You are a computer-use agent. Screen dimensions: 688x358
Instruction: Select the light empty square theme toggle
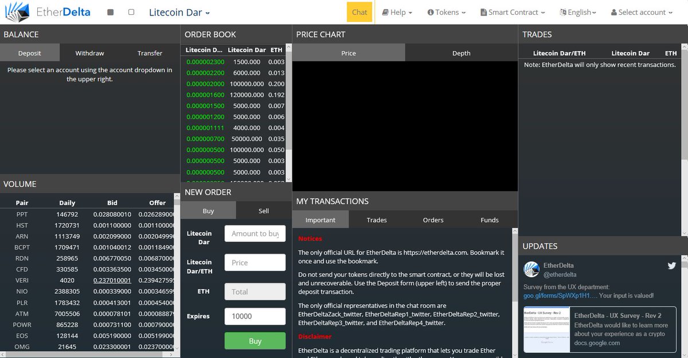point(131,12)
